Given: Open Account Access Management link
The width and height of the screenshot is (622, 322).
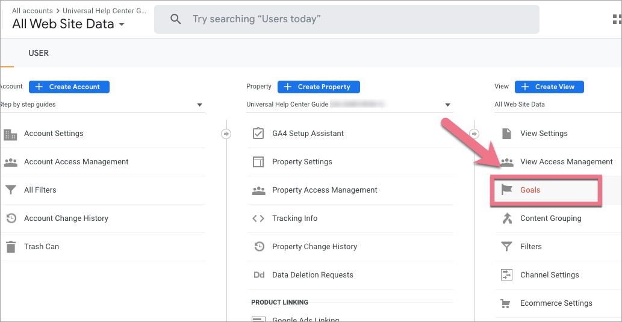Looking at the screenshot, I should pyautogui.click(x=76, y=162).
